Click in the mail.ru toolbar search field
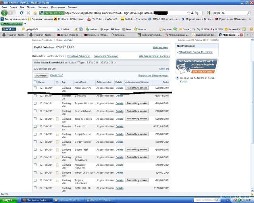 (41, 29)
